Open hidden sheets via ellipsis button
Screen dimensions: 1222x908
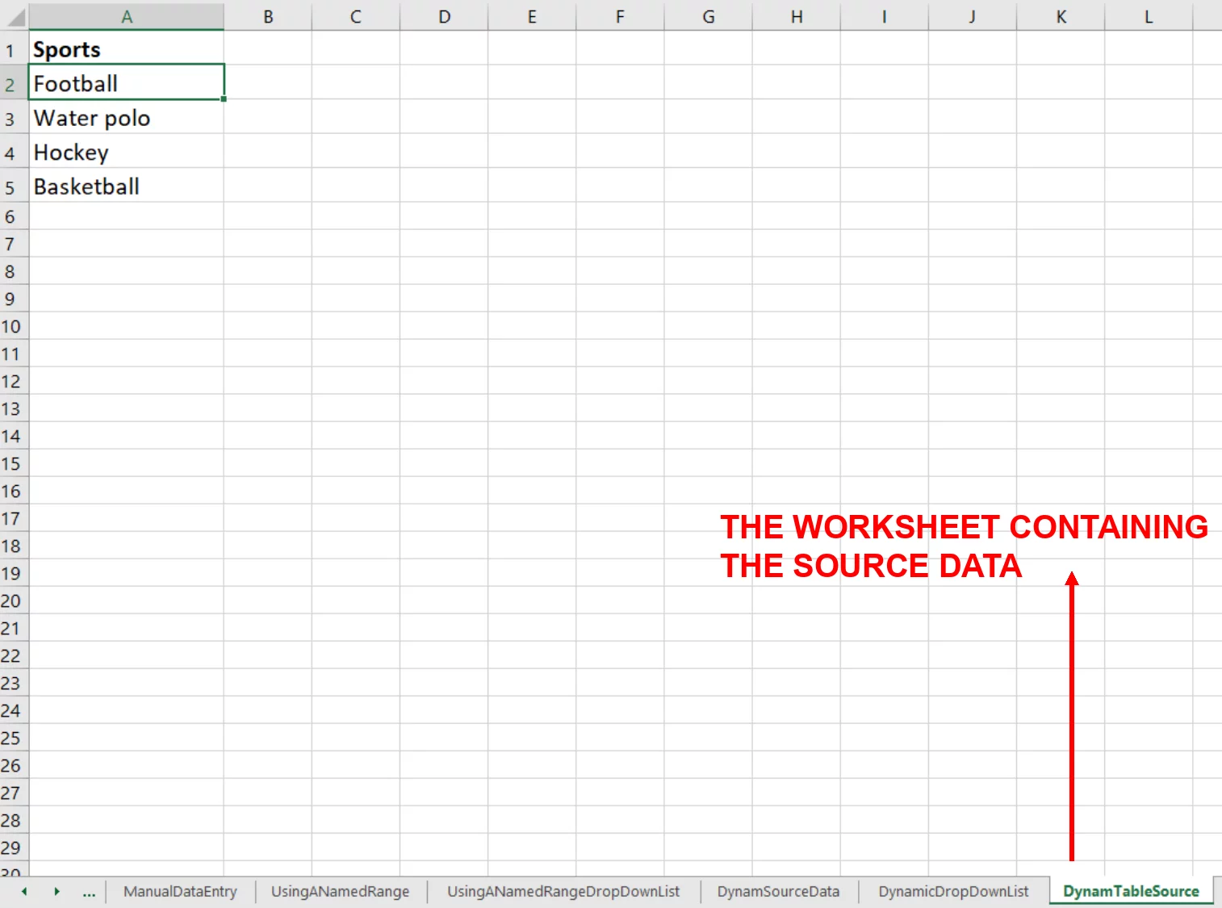click(x=89, y=892)
